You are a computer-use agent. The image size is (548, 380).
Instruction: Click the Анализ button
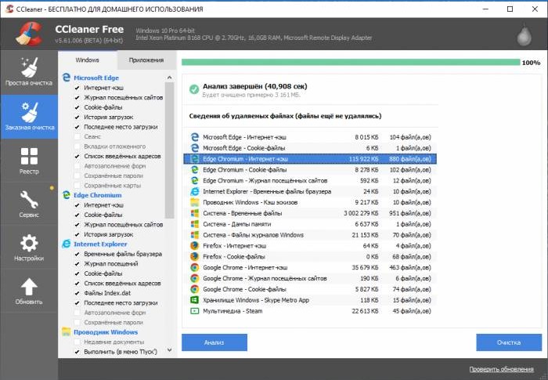coord(215,342)
